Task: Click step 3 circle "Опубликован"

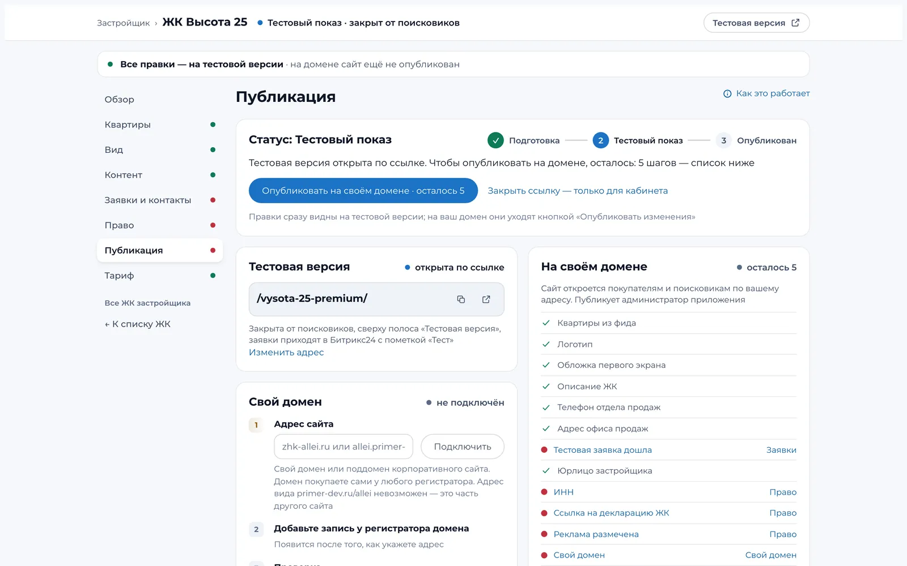Action: coord(723,140)
